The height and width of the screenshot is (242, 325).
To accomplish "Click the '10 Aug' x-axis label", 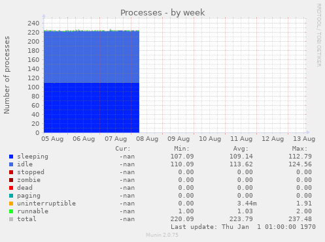I will tap(210, 139).
